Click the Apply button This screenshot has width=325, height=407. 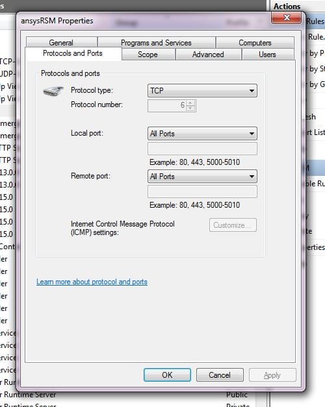[272, 375]
